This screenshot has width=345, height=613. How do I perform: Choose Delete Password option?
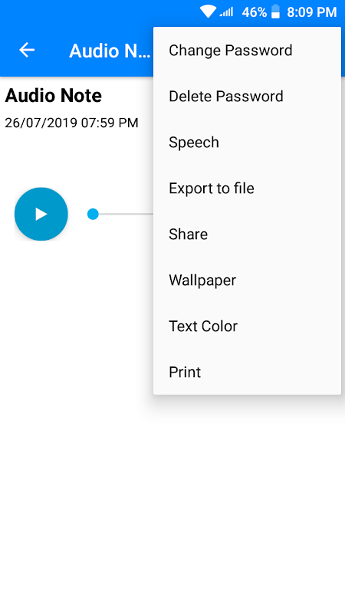pyautogui.click(x=247, y=97)
